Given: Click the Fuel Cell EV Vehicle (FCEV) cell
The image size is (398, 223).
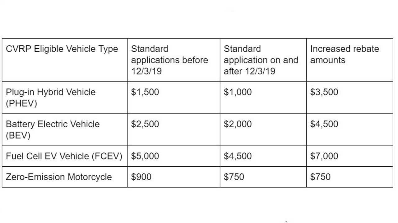Looking at the screenshot, I should pos(64,156).
